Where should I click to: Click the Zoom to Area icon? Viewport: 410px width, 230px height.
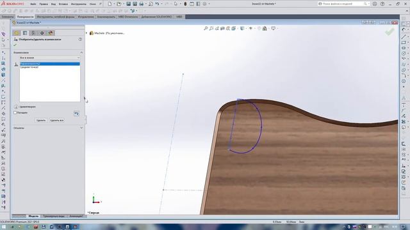pyautogui.click(x=211, y=28)
